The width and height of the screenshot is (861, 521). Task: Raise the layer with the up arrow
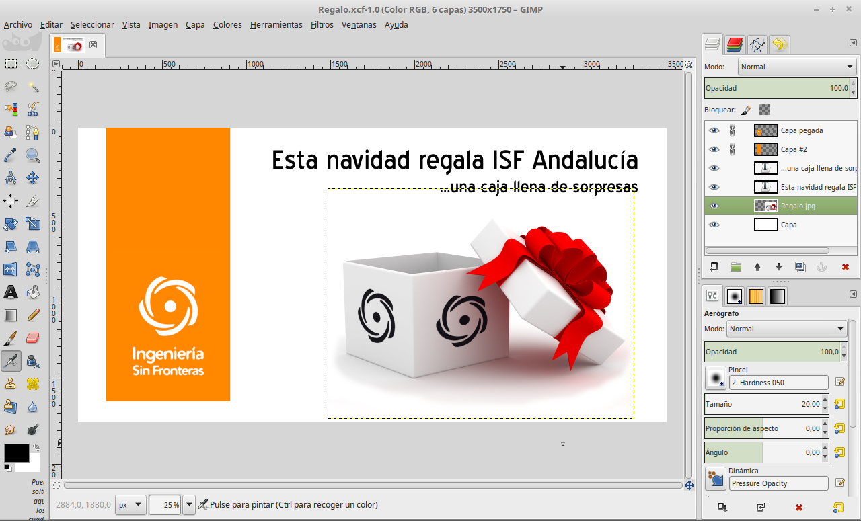point(757,267)
